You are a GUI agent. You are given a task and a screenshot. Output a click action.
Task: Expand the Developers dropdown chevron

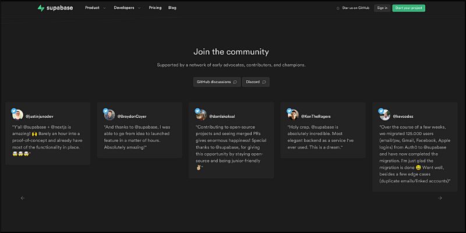pyautogui.click(x=139, y=8)
